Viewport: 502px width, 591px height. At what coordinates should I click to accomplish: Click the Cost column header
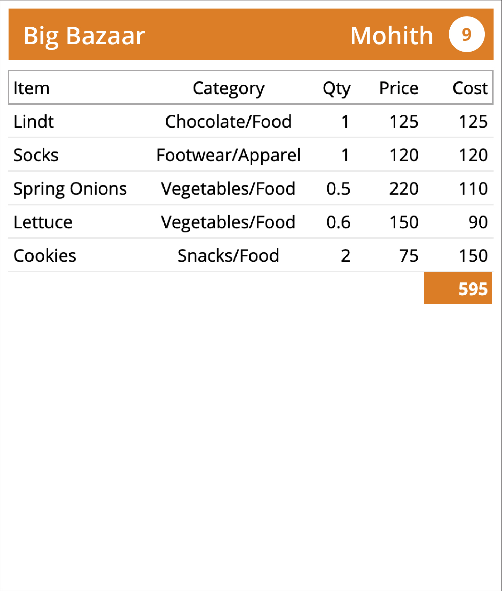point(470,88)
